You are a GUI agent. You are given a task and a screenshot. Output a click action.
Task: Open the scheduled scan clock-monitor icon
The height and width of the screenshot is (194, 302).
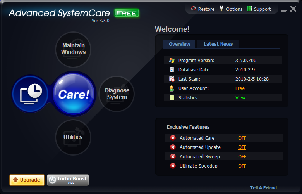[x=31, y=94]
